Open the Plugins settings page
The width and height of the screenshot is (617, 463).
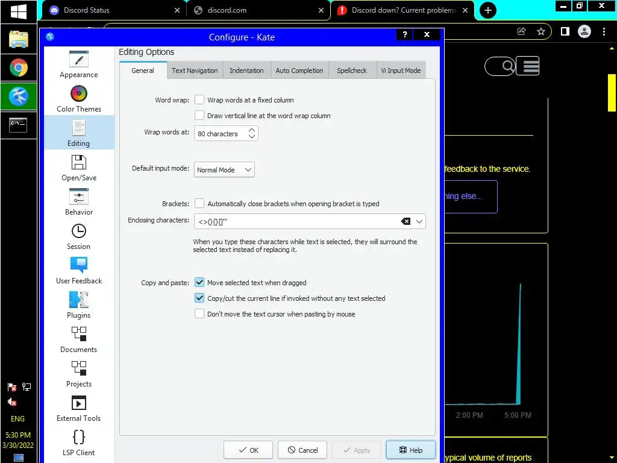(x=79, y=304)
